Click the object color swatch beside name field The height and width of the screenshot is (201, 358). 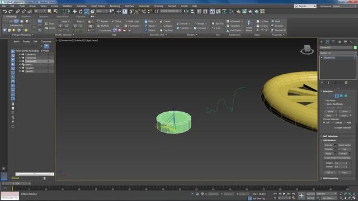[x=355, y=47]
